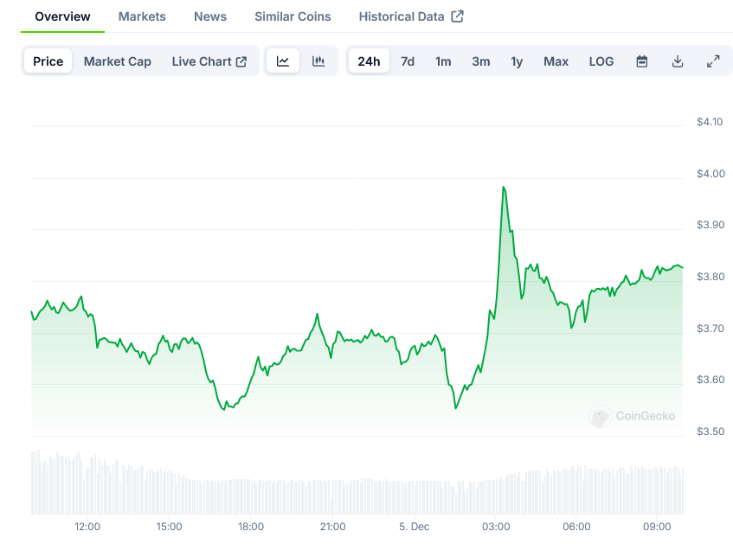
Task: Open Historical Data external link
Action: [x=411, y=16]
